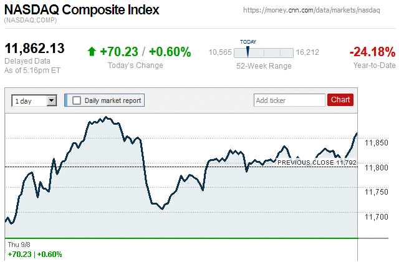Click the green up arrow icon
Image resolution: width=399 pixels, height=262 pixels.
coord(92,52)
